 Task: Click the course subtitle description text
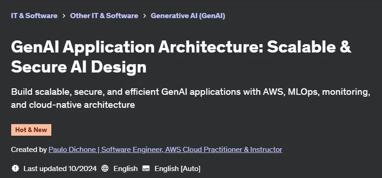click(190, 99)
